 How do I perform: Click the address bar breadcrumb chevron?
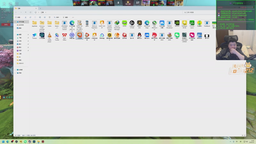click(x=46, y=12)
